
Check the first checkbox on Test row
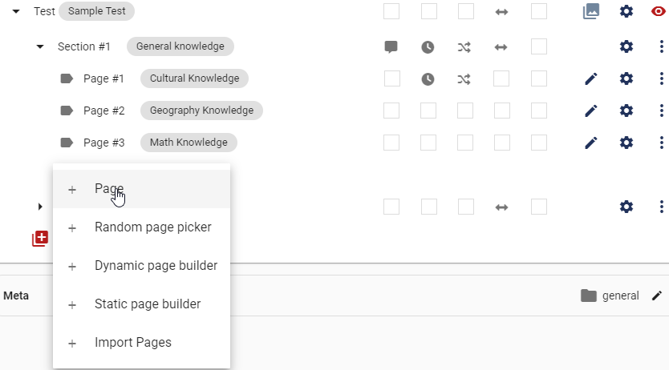(391, 11)
